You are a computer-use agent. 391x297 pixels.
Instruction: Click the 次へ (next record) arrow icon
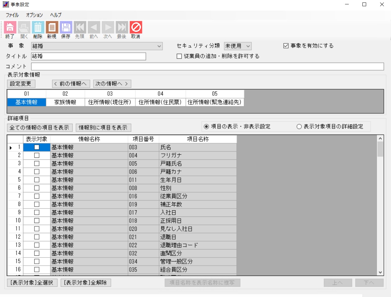click(x=108, y=28)
